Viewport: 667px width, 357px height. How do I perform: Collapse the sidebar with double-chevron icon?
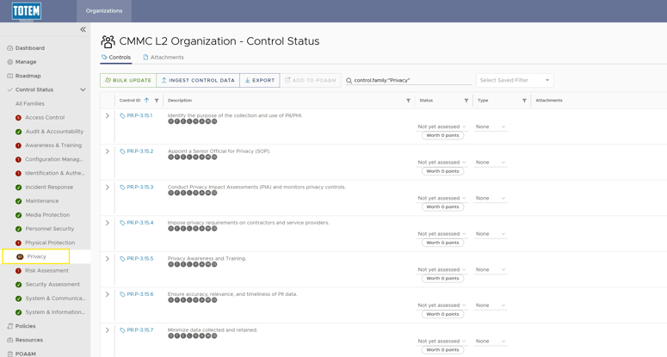click(83, 29)
